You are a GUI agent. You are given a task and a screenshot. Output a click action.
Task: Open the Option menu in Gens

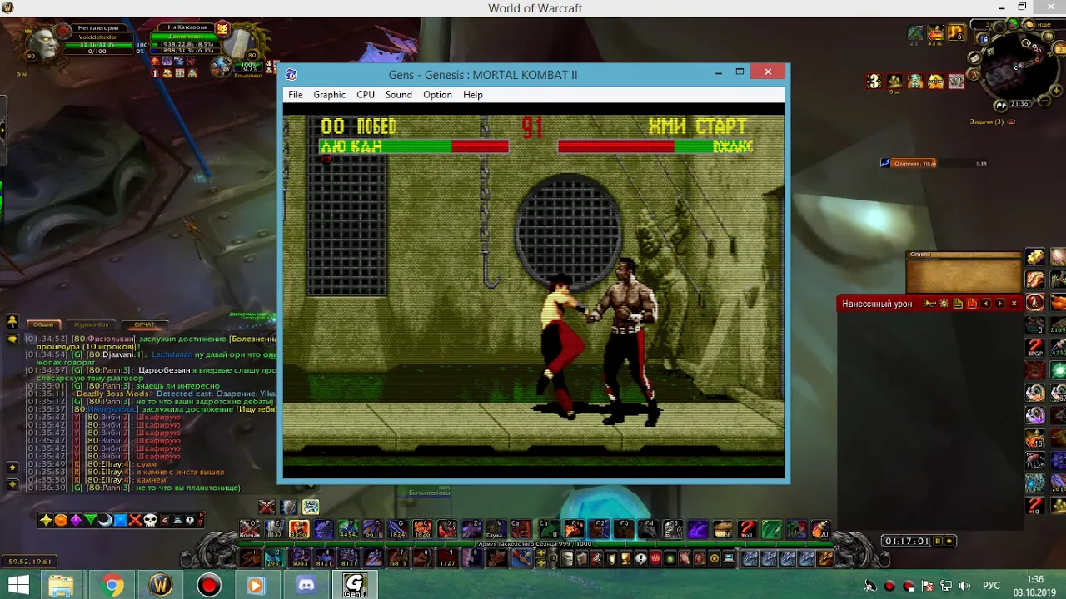click(x=437, y=95)
